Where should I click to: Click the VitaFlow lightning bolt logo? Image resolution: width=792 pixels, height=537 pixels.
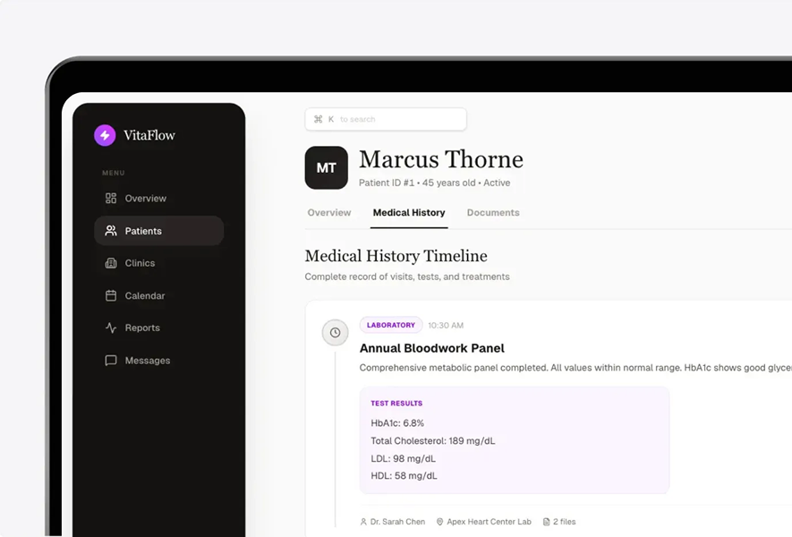[x=105, y=135]
